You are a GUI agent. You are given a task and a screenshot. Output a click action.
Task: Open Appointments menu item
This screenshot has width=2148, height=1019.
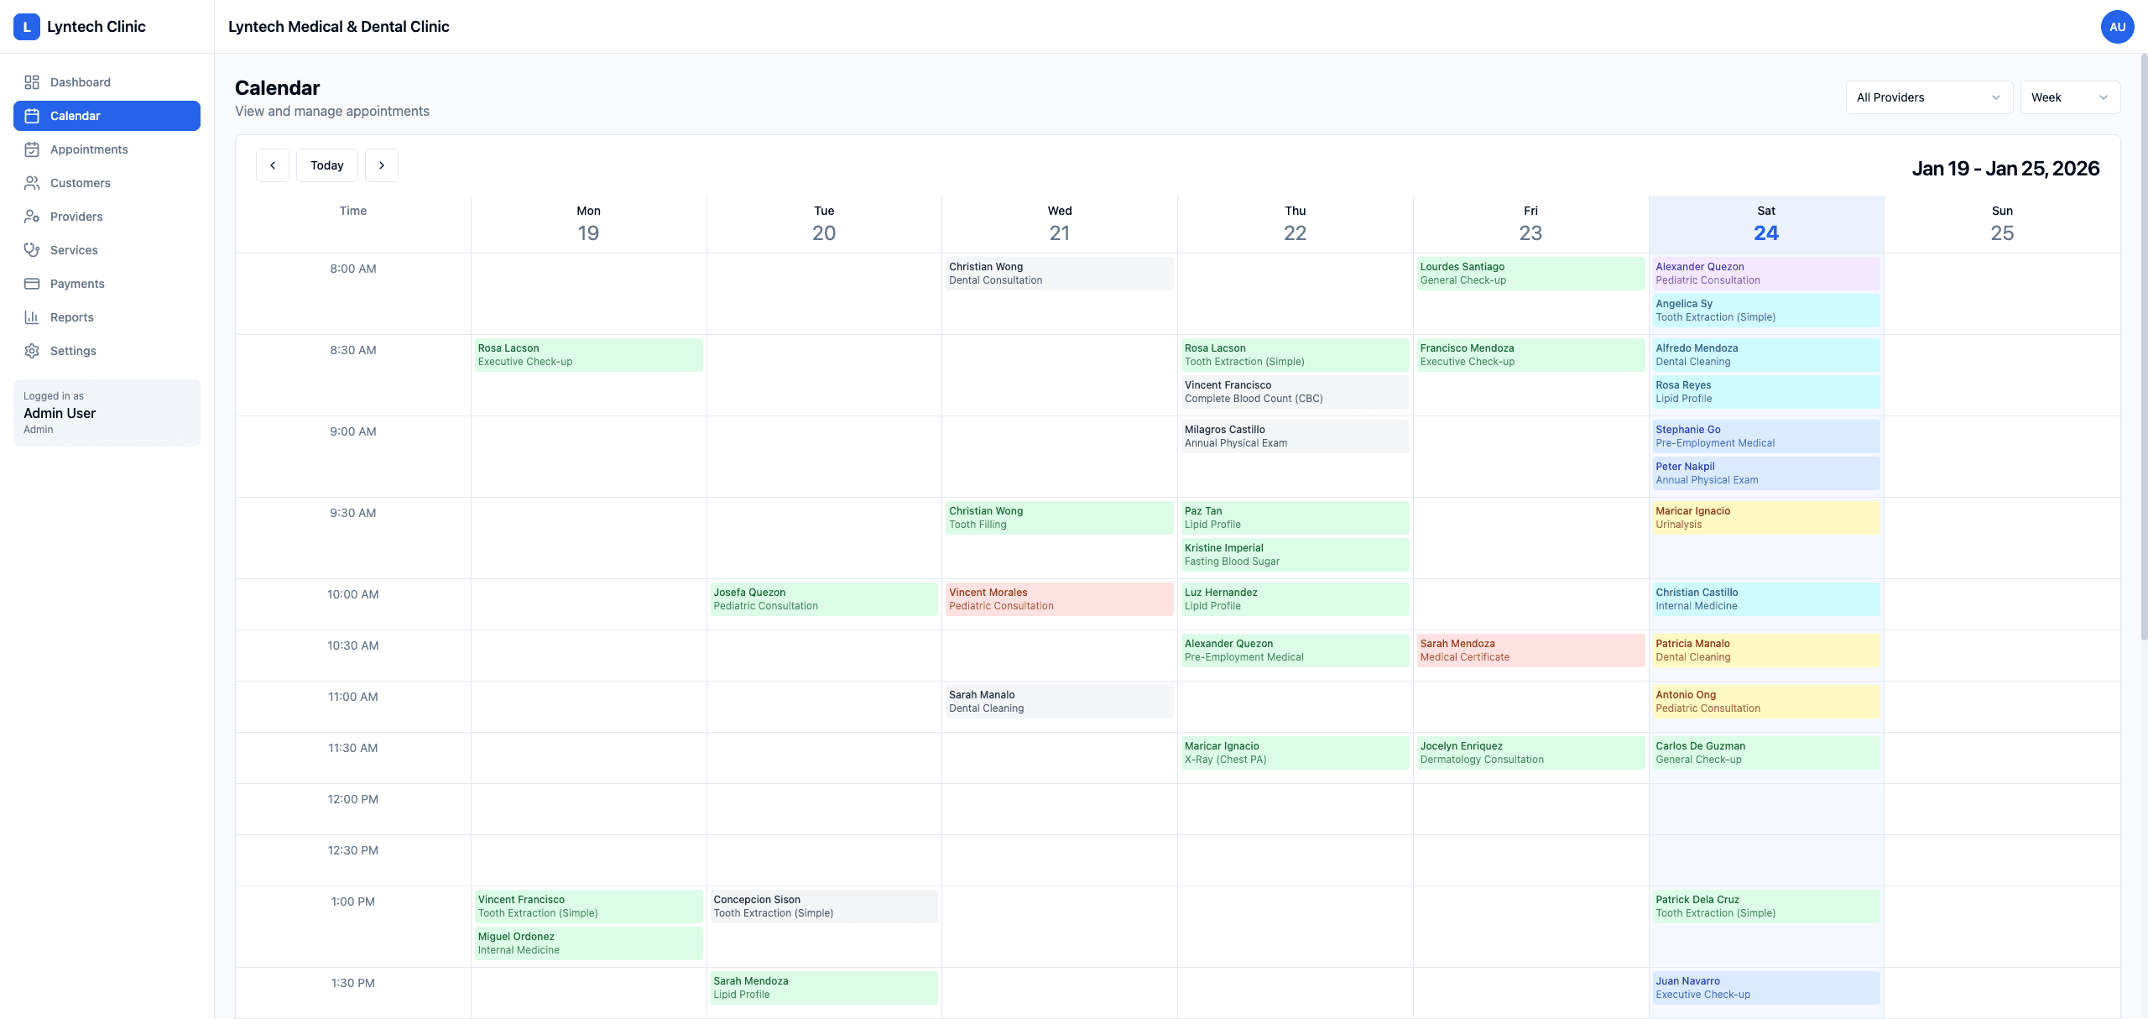(x=107, y=149)
